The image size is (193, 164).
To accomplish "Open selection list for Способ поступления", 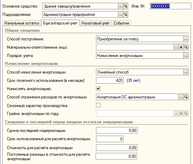I will (x=186, y=39).
